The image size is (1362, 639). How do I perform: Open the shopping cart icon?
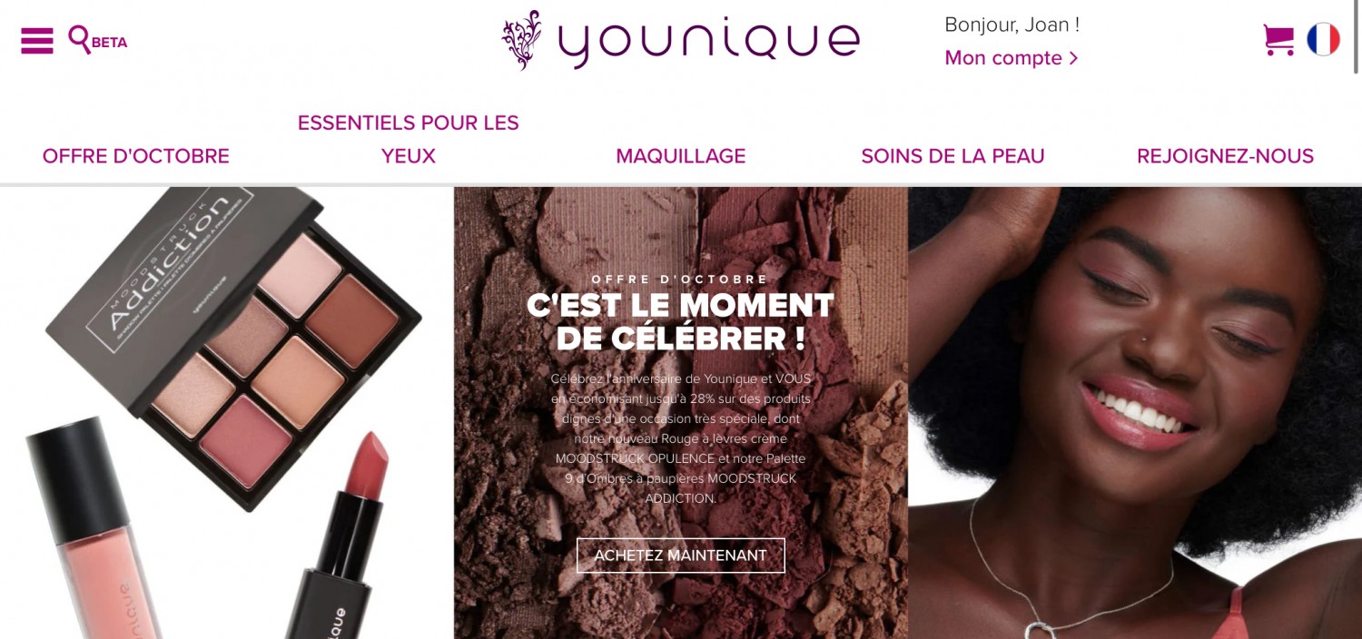coord(1278,40)
